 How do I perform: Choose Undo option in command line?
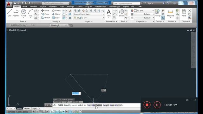point(112,105)
